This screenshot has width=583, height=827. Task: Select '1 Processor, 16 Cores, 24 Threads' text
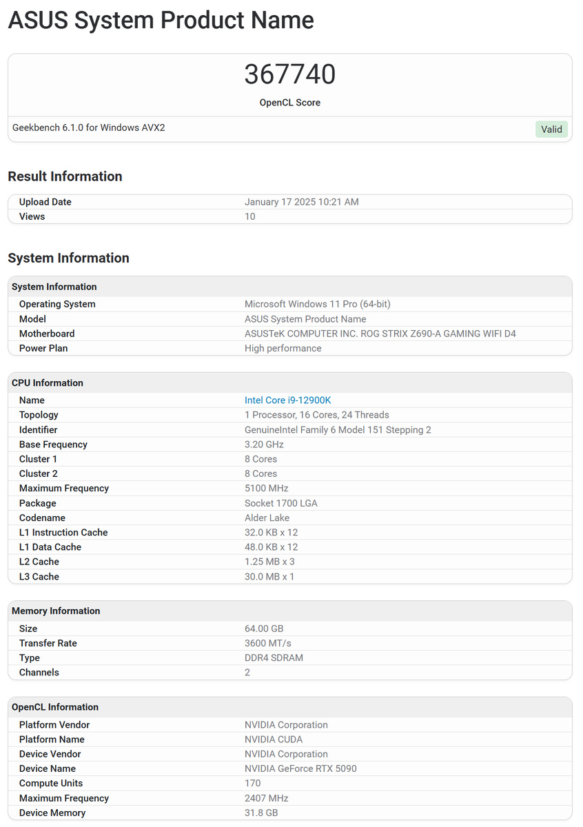tap(317, 415)
